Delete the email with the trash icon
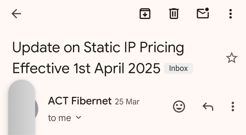246x135 pixels. click(x=174, y=14)
